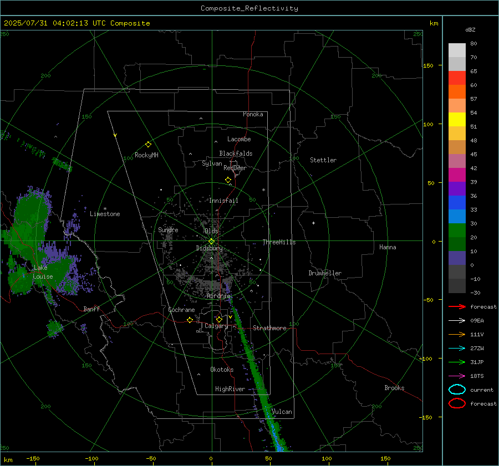
Task: Click the 09EA legend label
Action: tap(477, 321)
